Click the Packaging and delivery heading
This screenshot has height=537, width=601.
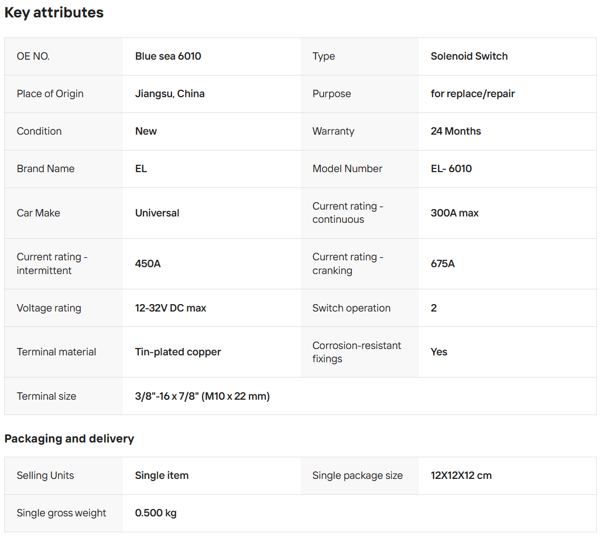point(69,438)
